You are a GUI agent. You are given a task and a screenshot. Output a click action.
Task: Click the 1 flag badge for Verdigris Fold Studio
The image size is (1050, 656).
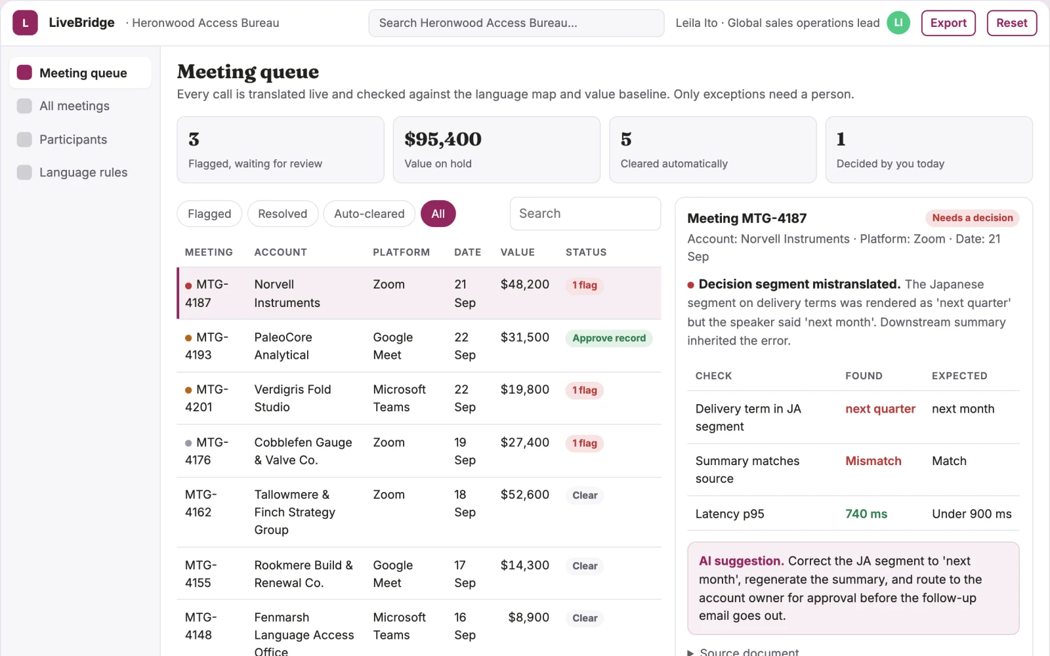pyautogui.click(x=584, y=390)
